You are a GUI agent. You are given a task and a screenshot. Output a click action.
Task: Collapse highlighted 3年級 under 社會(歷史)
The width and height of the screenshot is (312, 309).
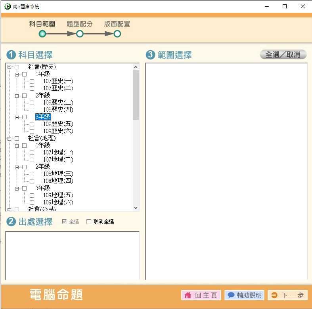pyautogui.click(x=17, y=117)
